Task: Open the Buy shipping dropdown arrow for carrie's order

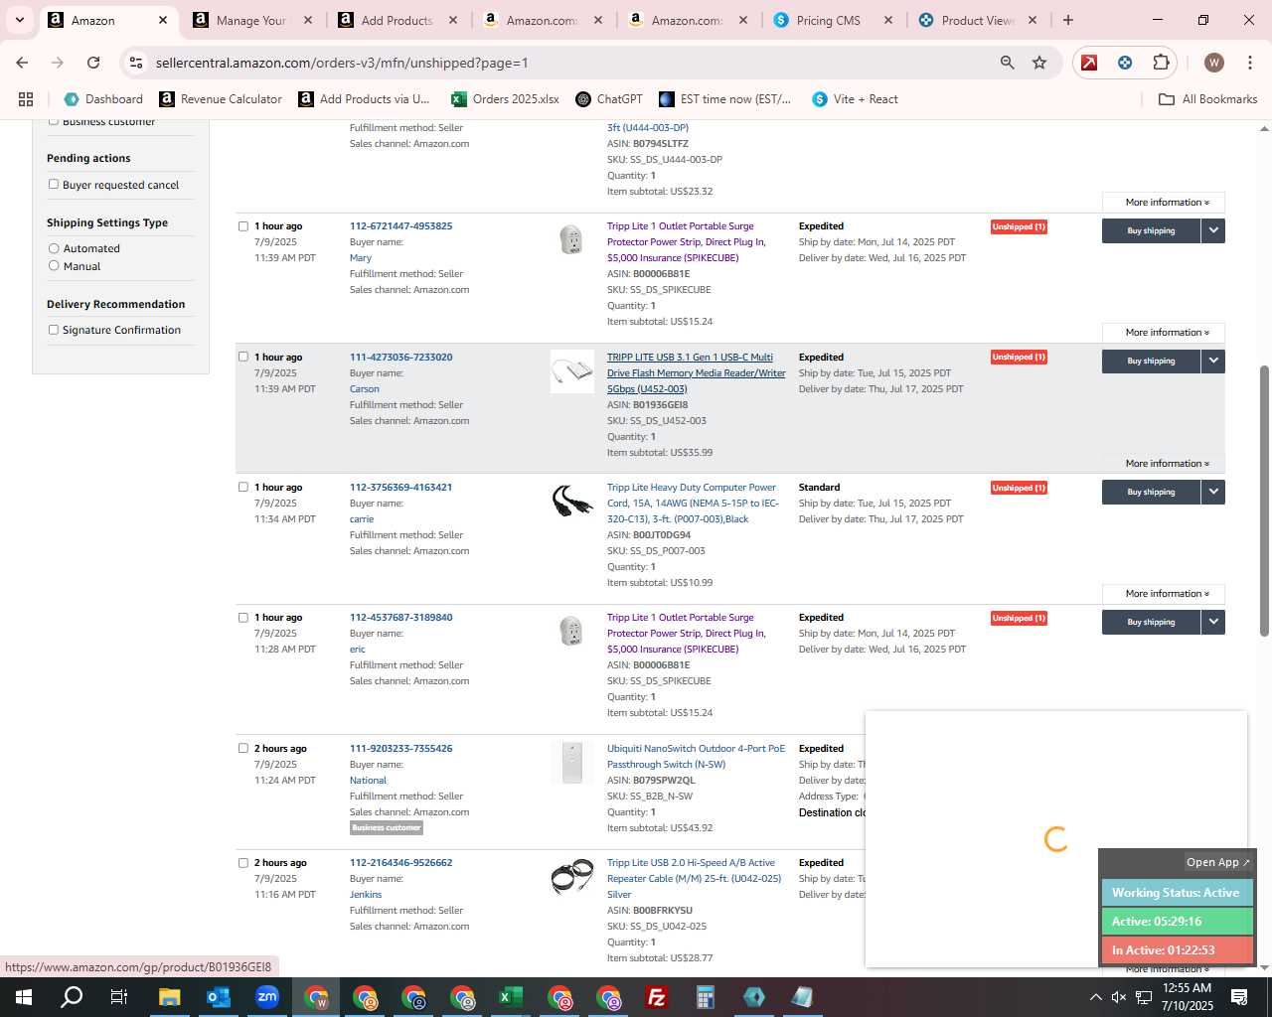Action: click(1213, 492)
